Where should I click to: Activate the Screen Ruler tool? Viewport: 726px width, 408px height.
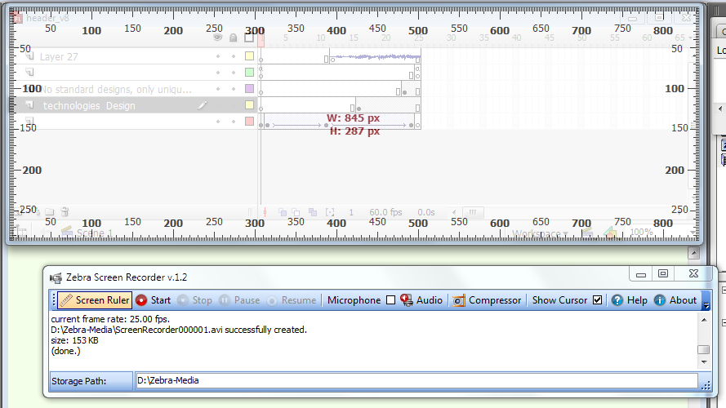coord(95,300)
